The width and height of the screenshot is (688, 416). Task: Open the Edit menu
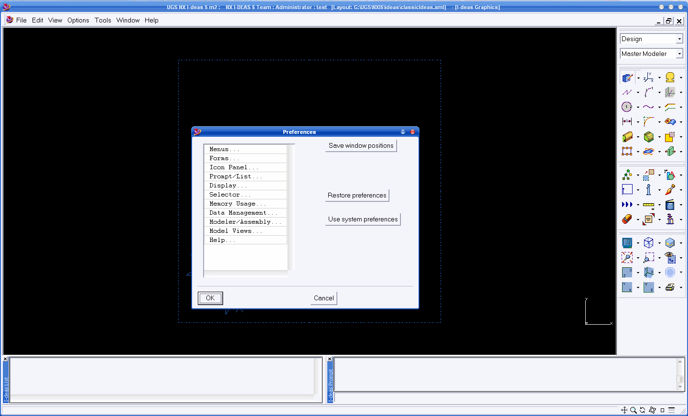tap(37, 20)
